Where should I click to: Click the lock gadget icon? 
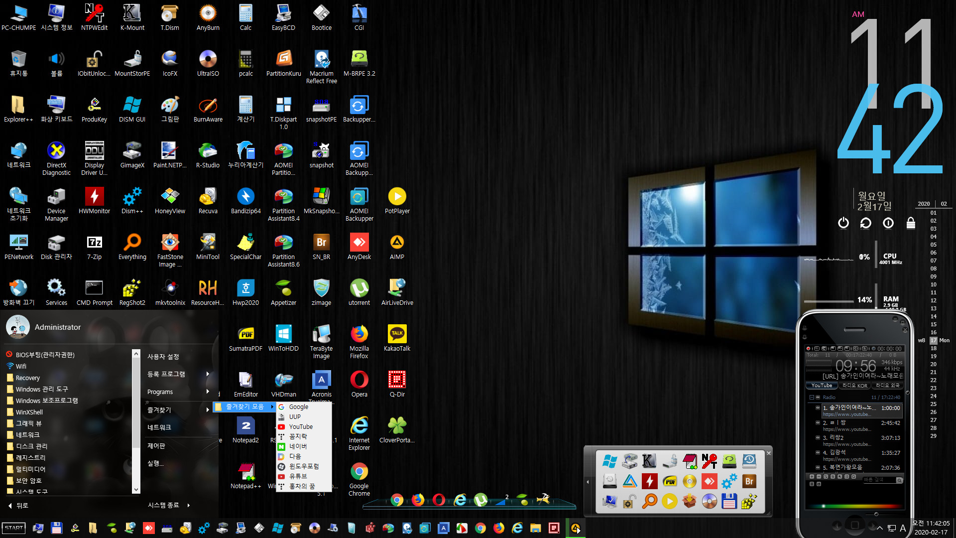pyautogui.click(x=911, y=223)
